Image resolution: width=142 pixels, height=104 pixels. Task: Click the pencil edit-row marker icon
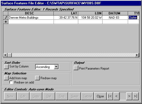[x=6, y=18]
